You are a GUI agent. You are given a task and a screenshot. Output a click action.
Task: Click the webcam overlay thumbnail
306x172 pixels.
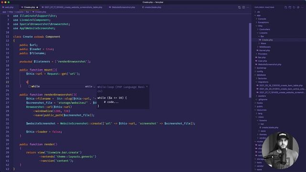pos(280,150)
